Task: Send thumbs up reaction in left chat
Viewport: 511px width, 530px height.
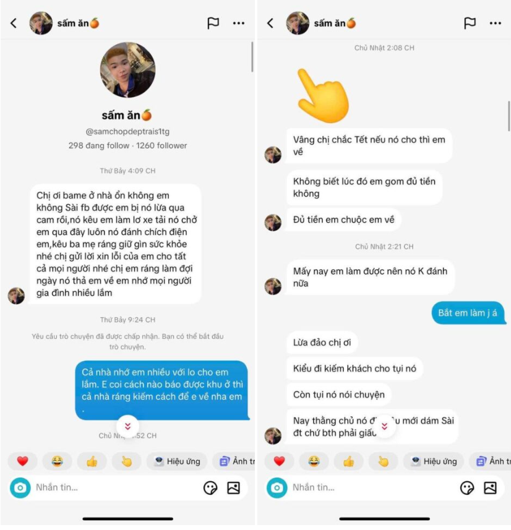Action: coord(92,461)
